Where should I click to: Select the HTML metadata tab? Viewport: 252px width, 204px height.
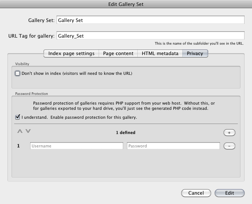click(x=160, y=53)
